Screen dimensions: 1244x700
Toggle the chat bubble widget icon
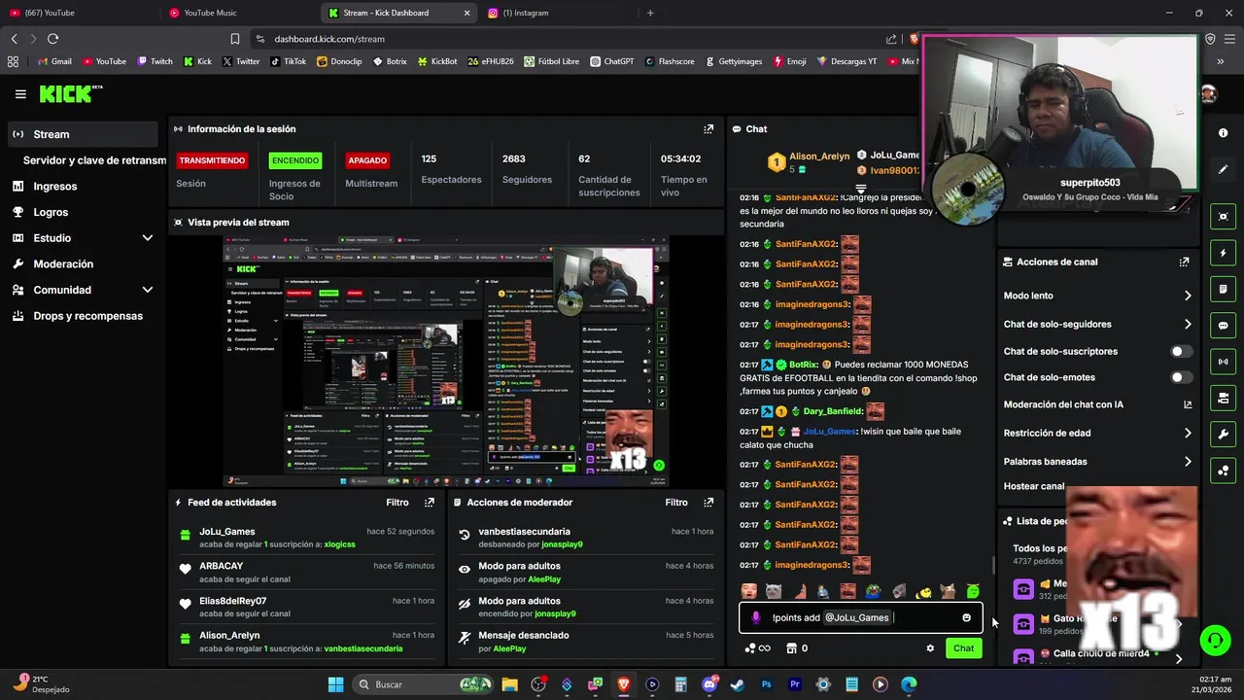tap(1223, 326)
